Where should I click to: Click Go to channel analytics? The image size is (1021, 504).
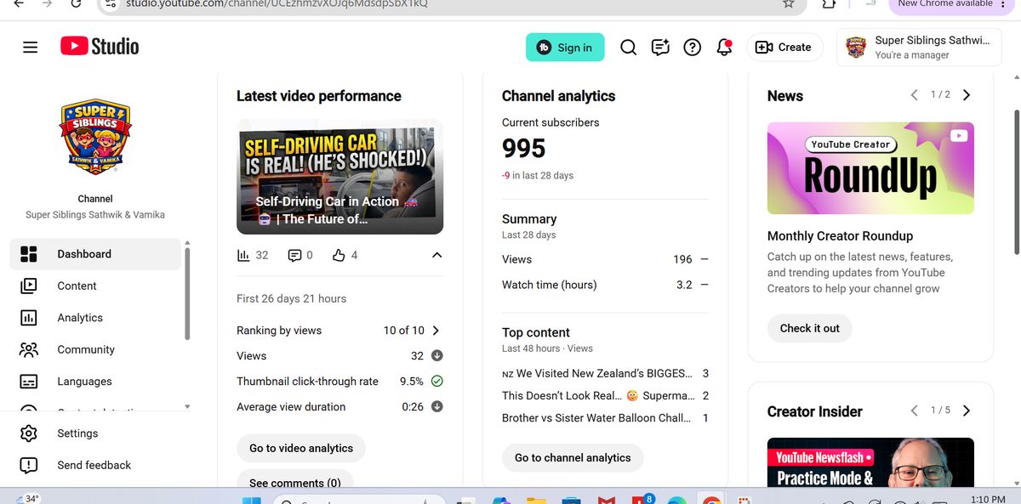pyautogui.click(x=573, y=458)
